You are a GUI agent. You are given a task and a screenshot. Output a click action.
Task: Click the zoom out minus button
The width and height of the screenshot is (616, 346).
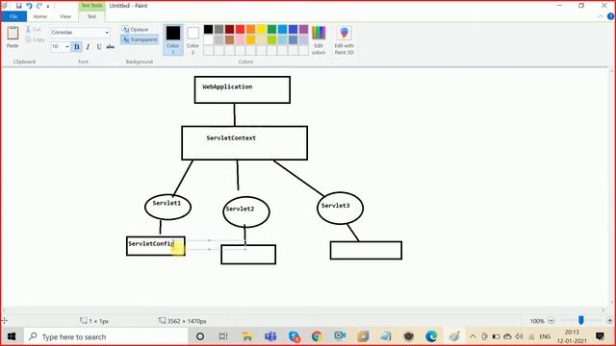coord(552,320)
